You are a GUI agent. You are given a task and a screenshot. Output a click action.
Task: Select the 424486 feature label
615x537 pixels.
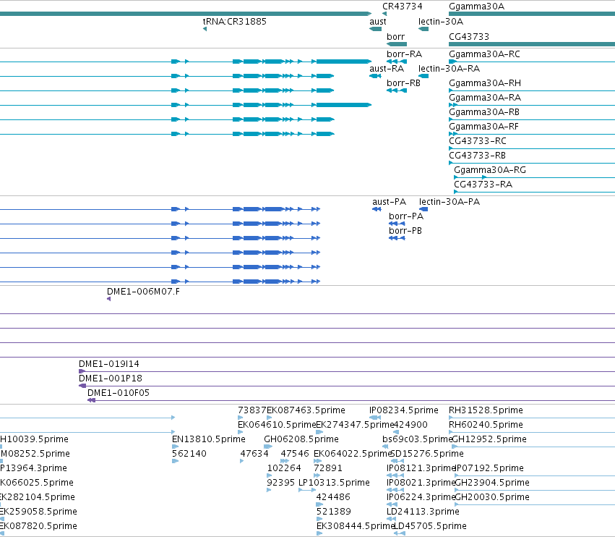333,497
